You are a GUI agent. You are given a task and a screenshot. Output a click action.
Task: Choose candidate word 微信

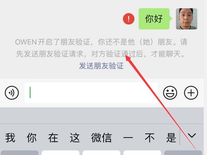tap(101, 138)
